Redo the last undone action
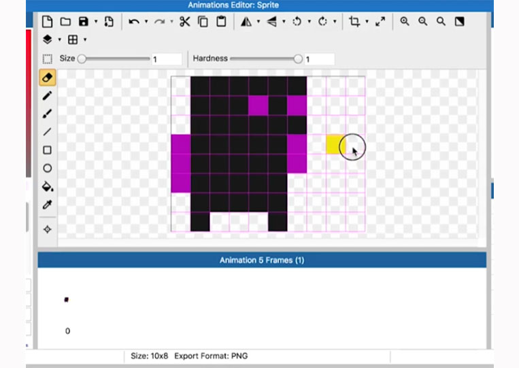 (x=160, y=22)
